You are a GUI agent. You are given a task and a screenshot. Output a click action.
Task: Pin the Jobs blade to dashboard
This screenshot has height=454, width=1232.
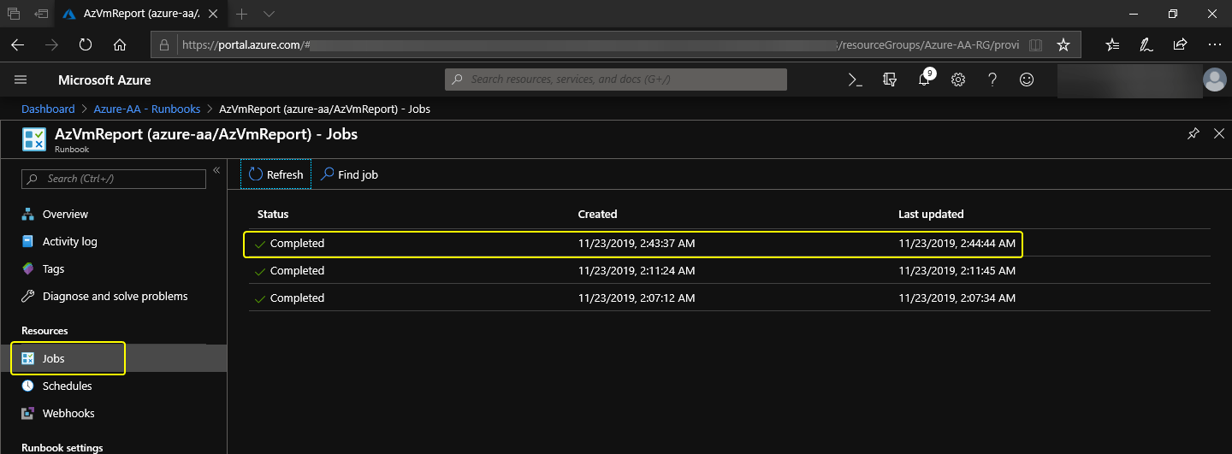(x=1193, y=134)
